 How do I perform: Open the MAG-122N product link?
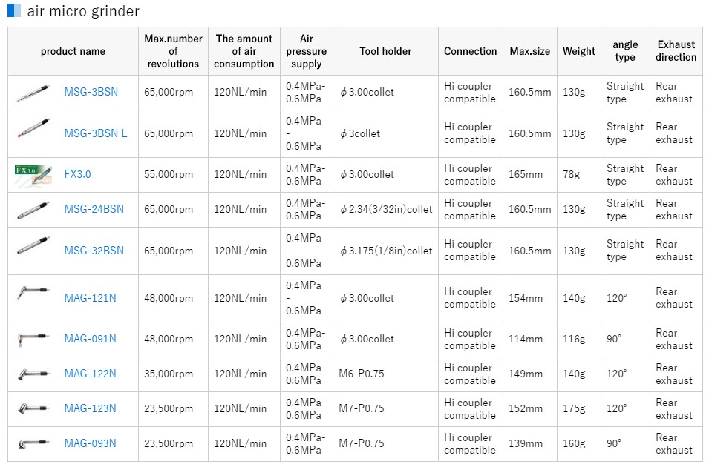90,374
